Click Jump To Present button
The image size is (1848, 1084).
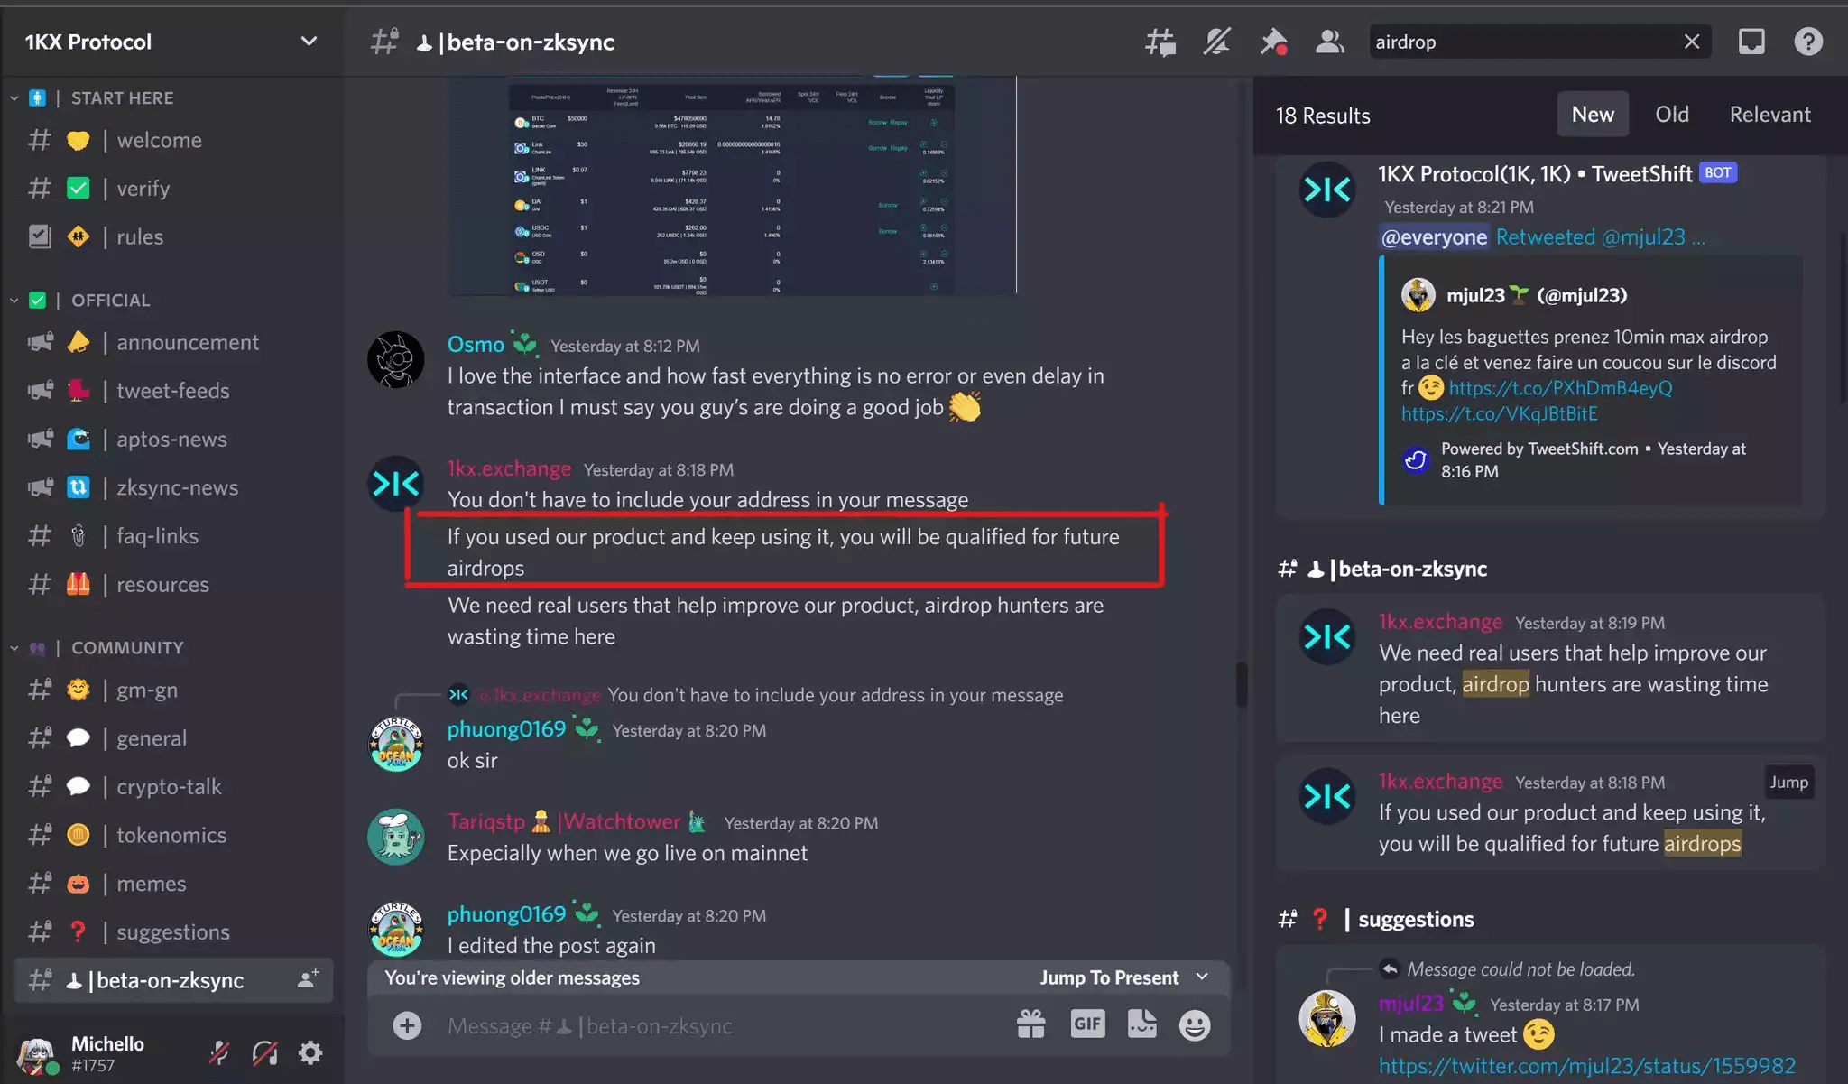click(1123, 977)
